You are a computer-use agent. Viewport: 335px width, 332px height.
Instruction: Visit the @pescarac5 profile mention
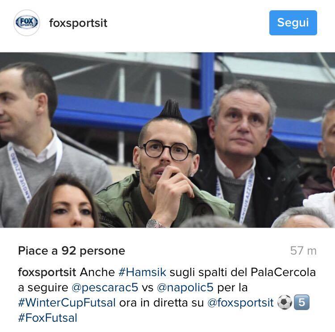coord(105,287)
